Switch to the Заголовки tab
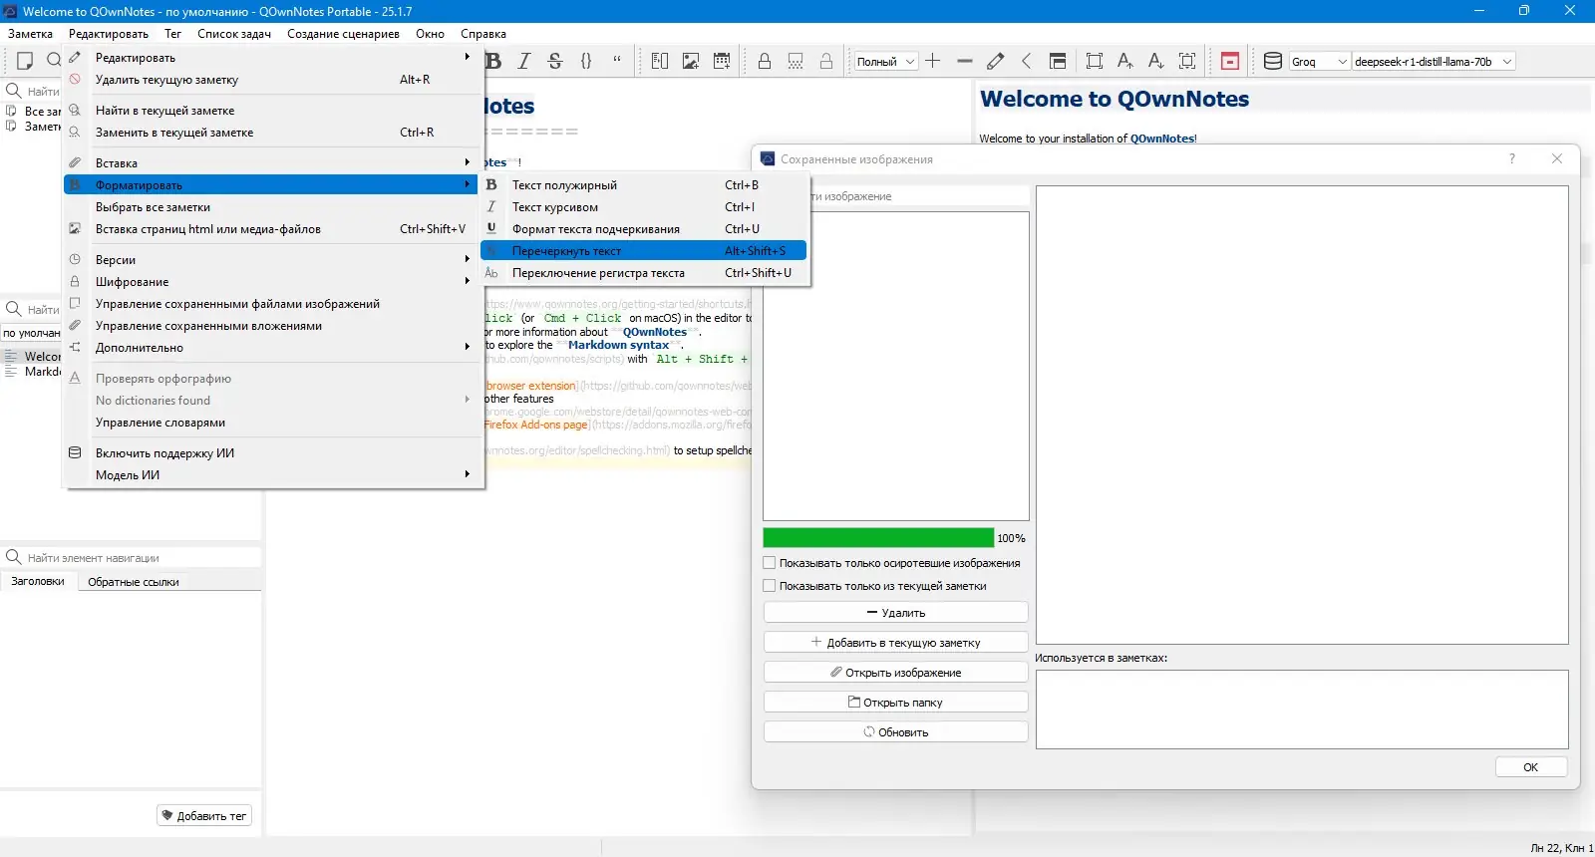1595x857 pixels. point(38,581)
